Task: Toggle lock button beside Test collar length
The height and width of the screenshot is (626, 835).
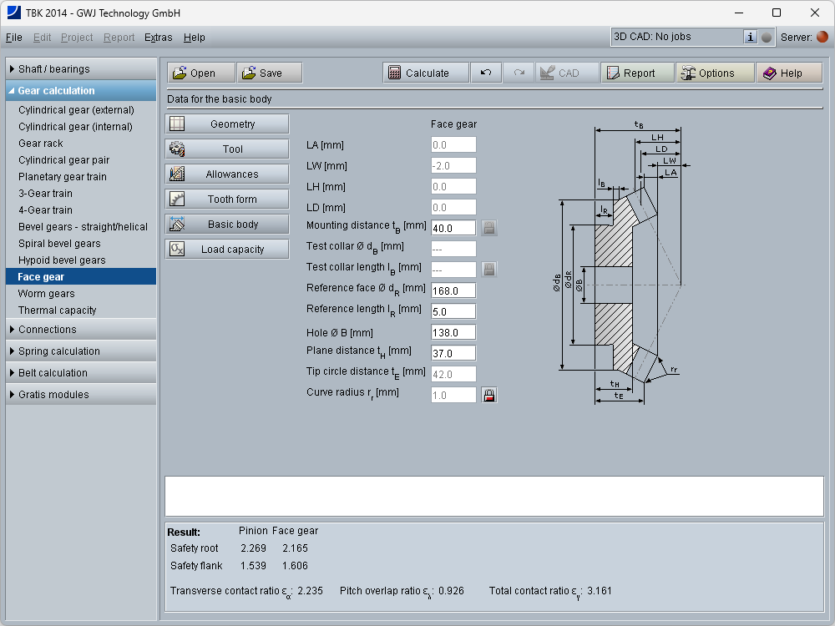Action: 489,270
